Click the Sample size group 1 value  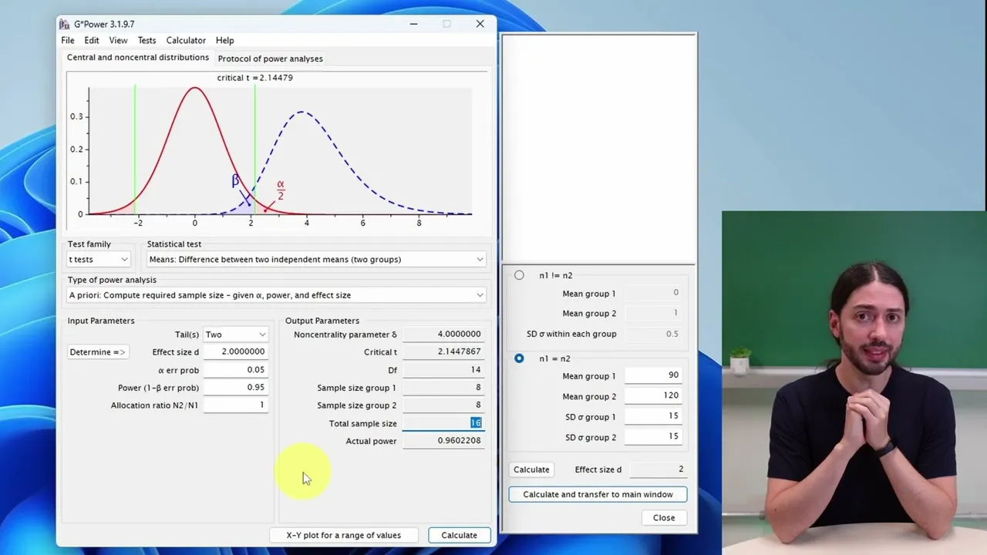(x=443, y=387)
